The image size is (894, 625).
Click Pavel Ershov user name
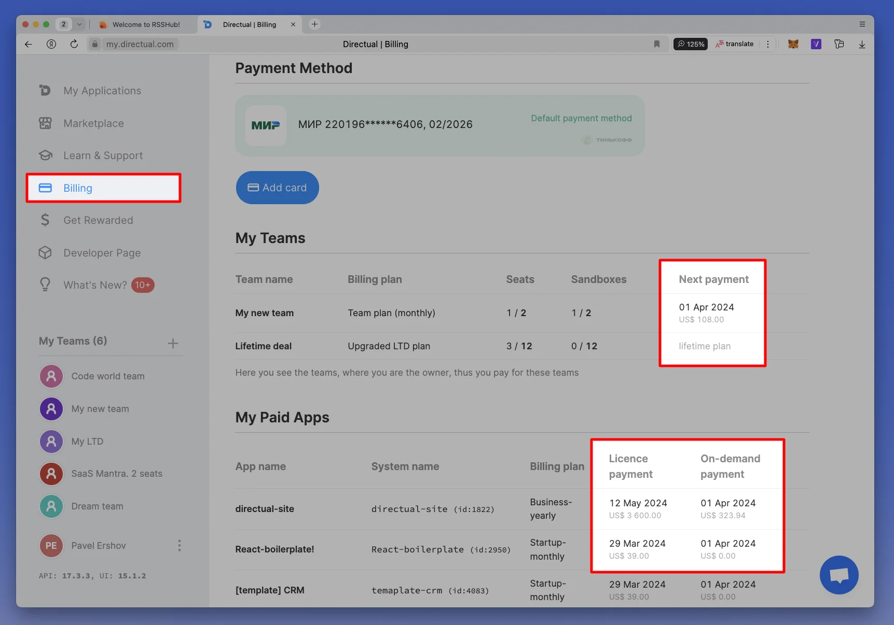click(x=99, y=546)
